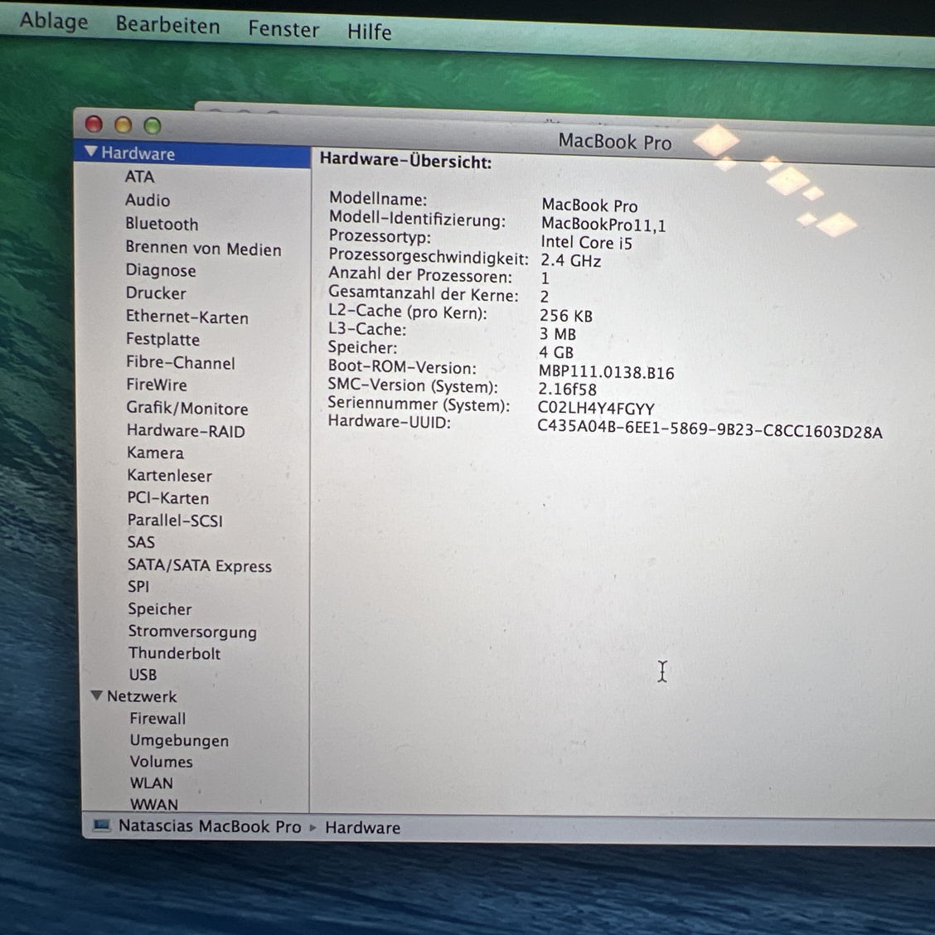This screenshot has width=935, height=935.
Task: Click the Intel Core i5 value
Action: [586, 243]
